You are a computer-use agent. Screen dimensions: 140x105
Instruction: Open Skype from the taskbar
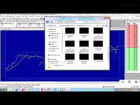coord(55,90)
